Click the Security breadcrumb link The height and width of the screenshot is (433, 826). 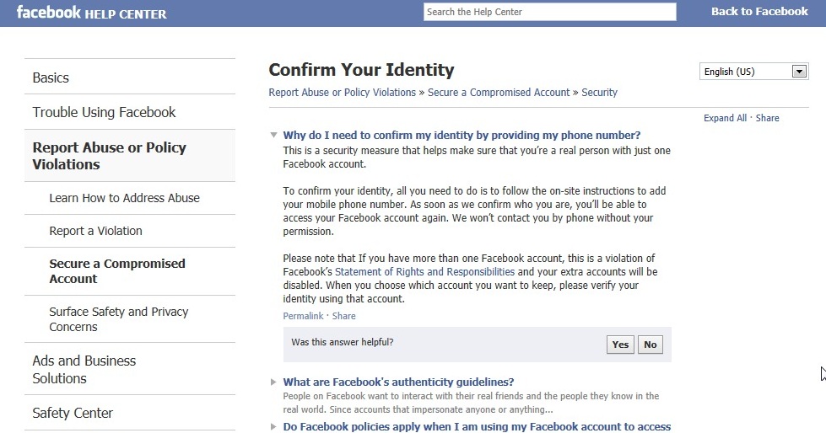[599, 93]
